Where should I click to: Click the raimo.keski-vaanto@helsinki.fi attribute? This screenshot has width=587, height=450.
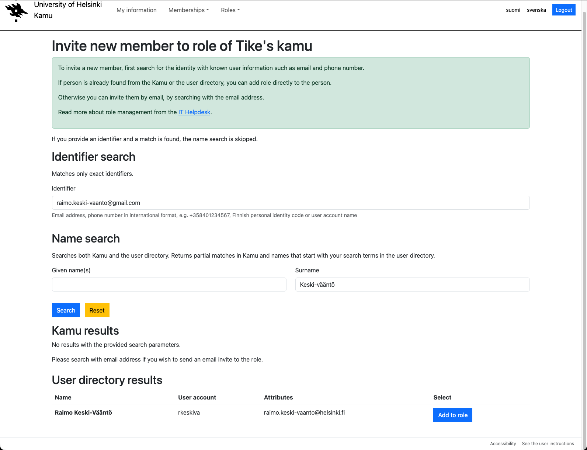[x=304, y=412]
